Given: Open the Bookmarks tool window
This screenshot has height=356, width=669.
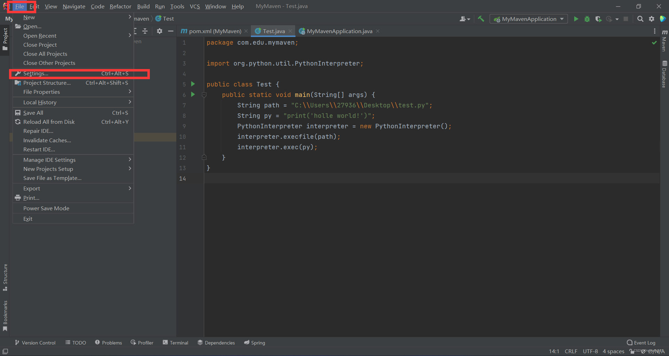Looking at the screenshot, I should [x=5, y=316].
